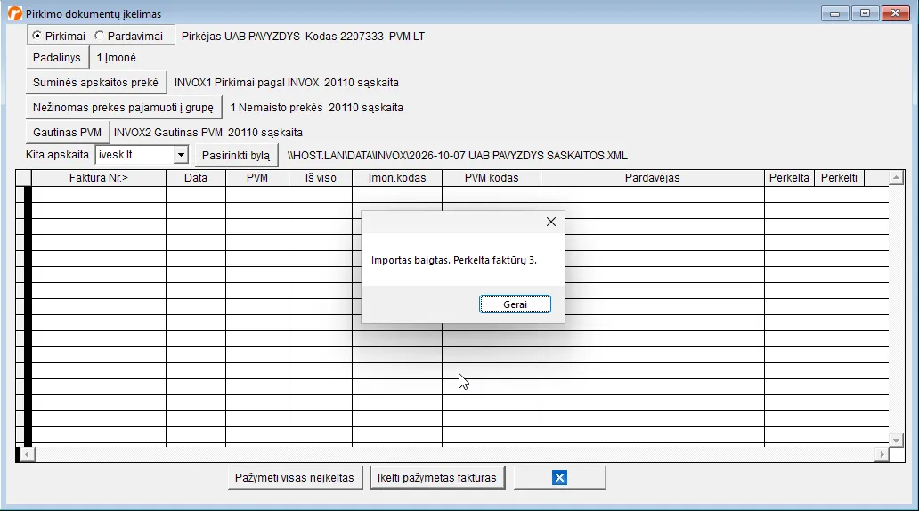Close the Pirkimo dokumentų įkėlimas window

tap(896, 12)
